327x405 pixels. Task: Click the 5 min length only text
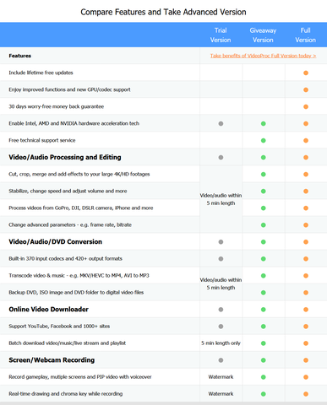[x=221, y=343]
